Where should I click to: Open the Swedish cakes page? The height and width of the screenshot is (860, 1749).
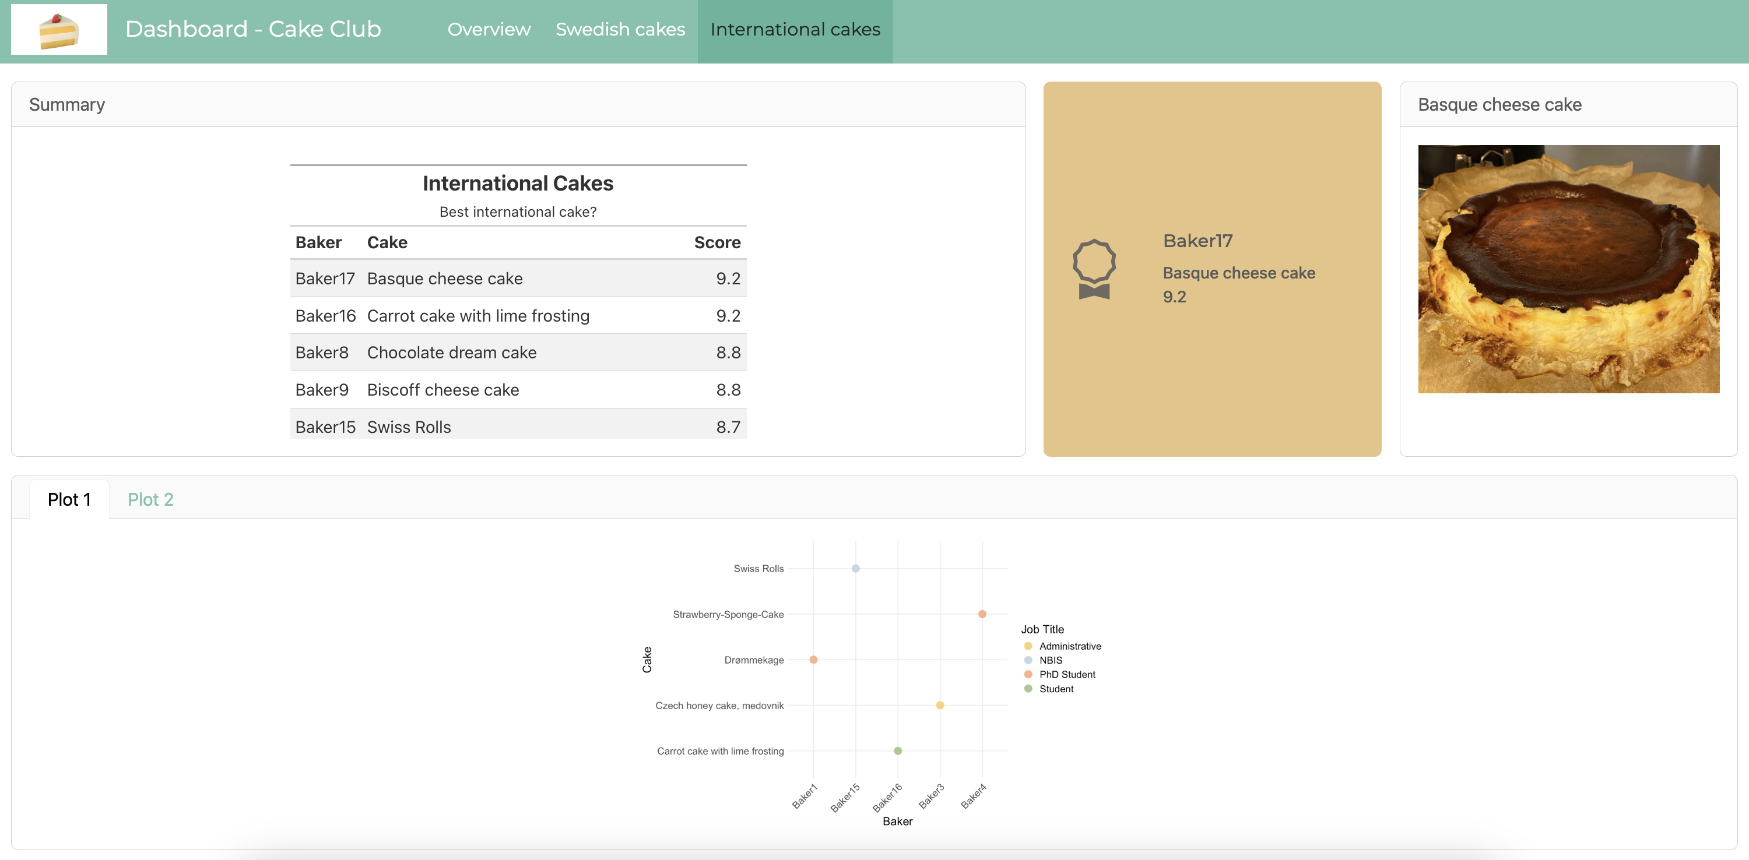[620, 29]
